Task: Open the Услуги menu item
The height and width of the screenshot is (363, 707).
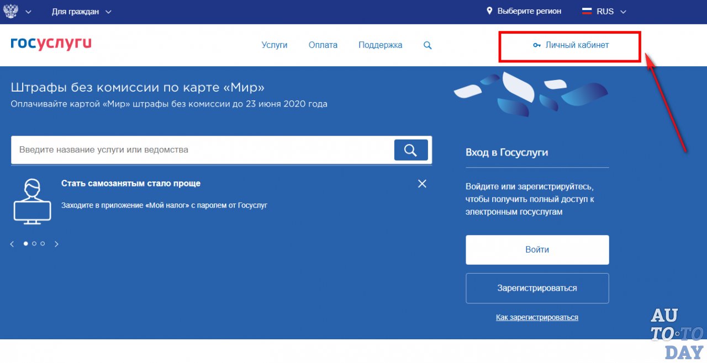Action: coord(275,45)
